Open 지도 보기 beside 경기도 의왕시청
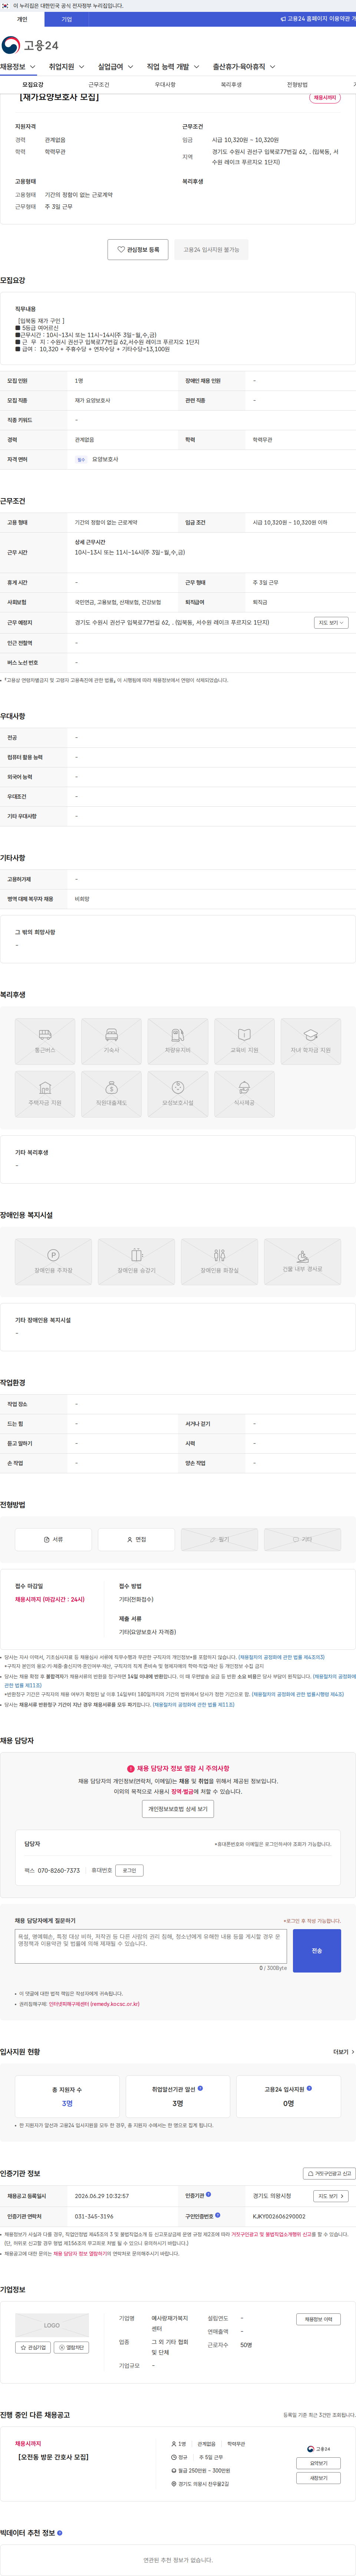 (x=331, y=2196)
